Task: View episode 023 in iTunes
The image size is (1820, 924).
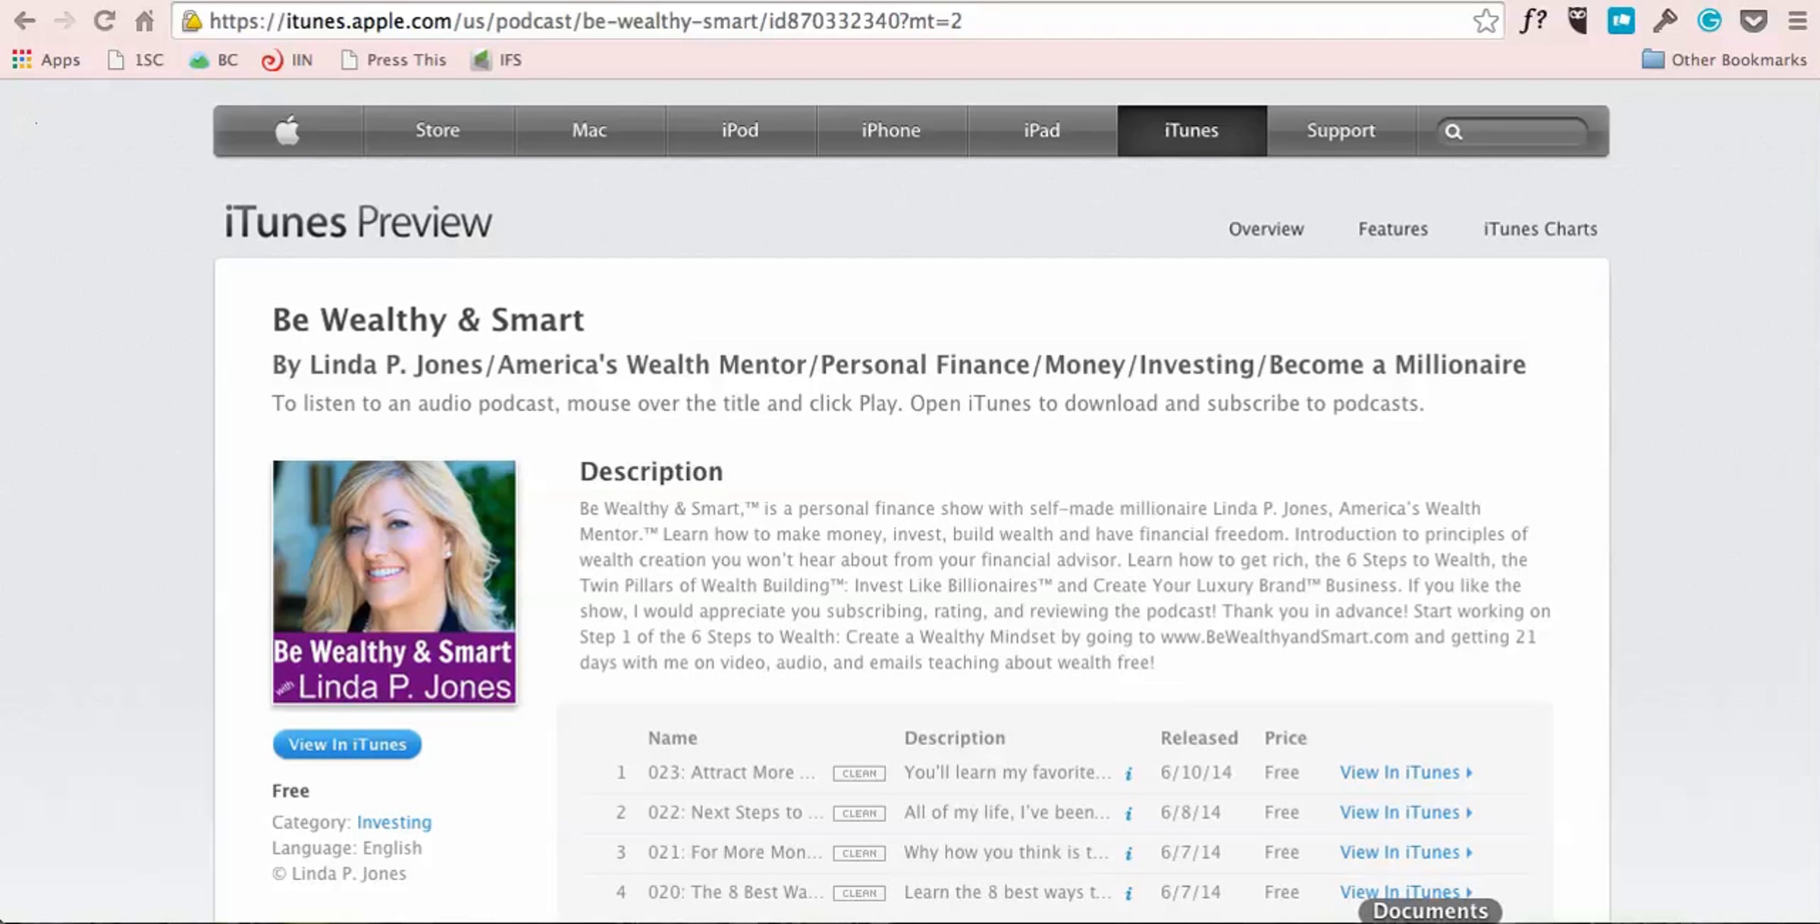Action: tap(1405, 772)
